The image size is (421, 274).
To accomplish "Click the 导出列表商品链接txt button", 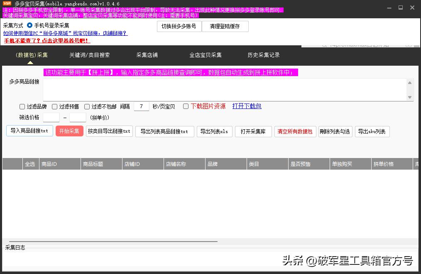I will click(164, 131).
